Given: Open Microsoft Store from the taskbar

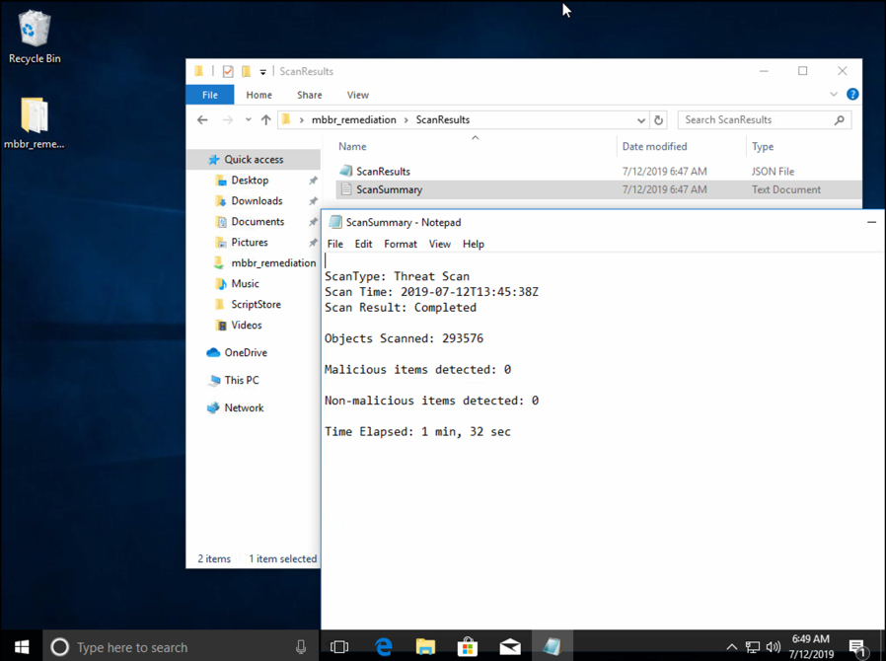Looking at the screenshot, I should [468, 647].
